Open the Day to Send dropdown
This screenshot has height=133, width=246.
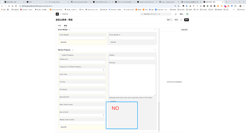[82, 115]
